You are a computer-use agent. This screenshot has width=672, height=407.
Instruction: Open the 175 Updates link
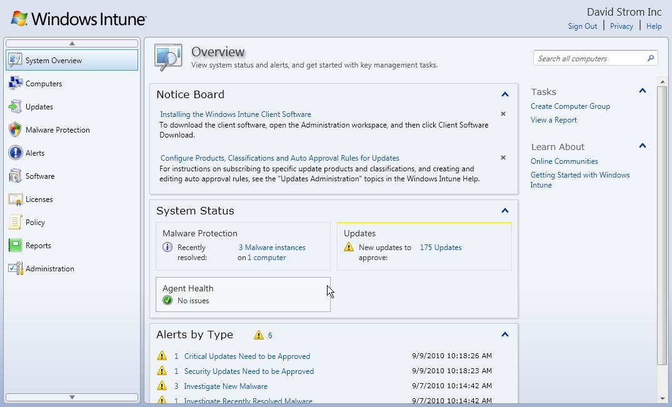[x=440, y=248]
